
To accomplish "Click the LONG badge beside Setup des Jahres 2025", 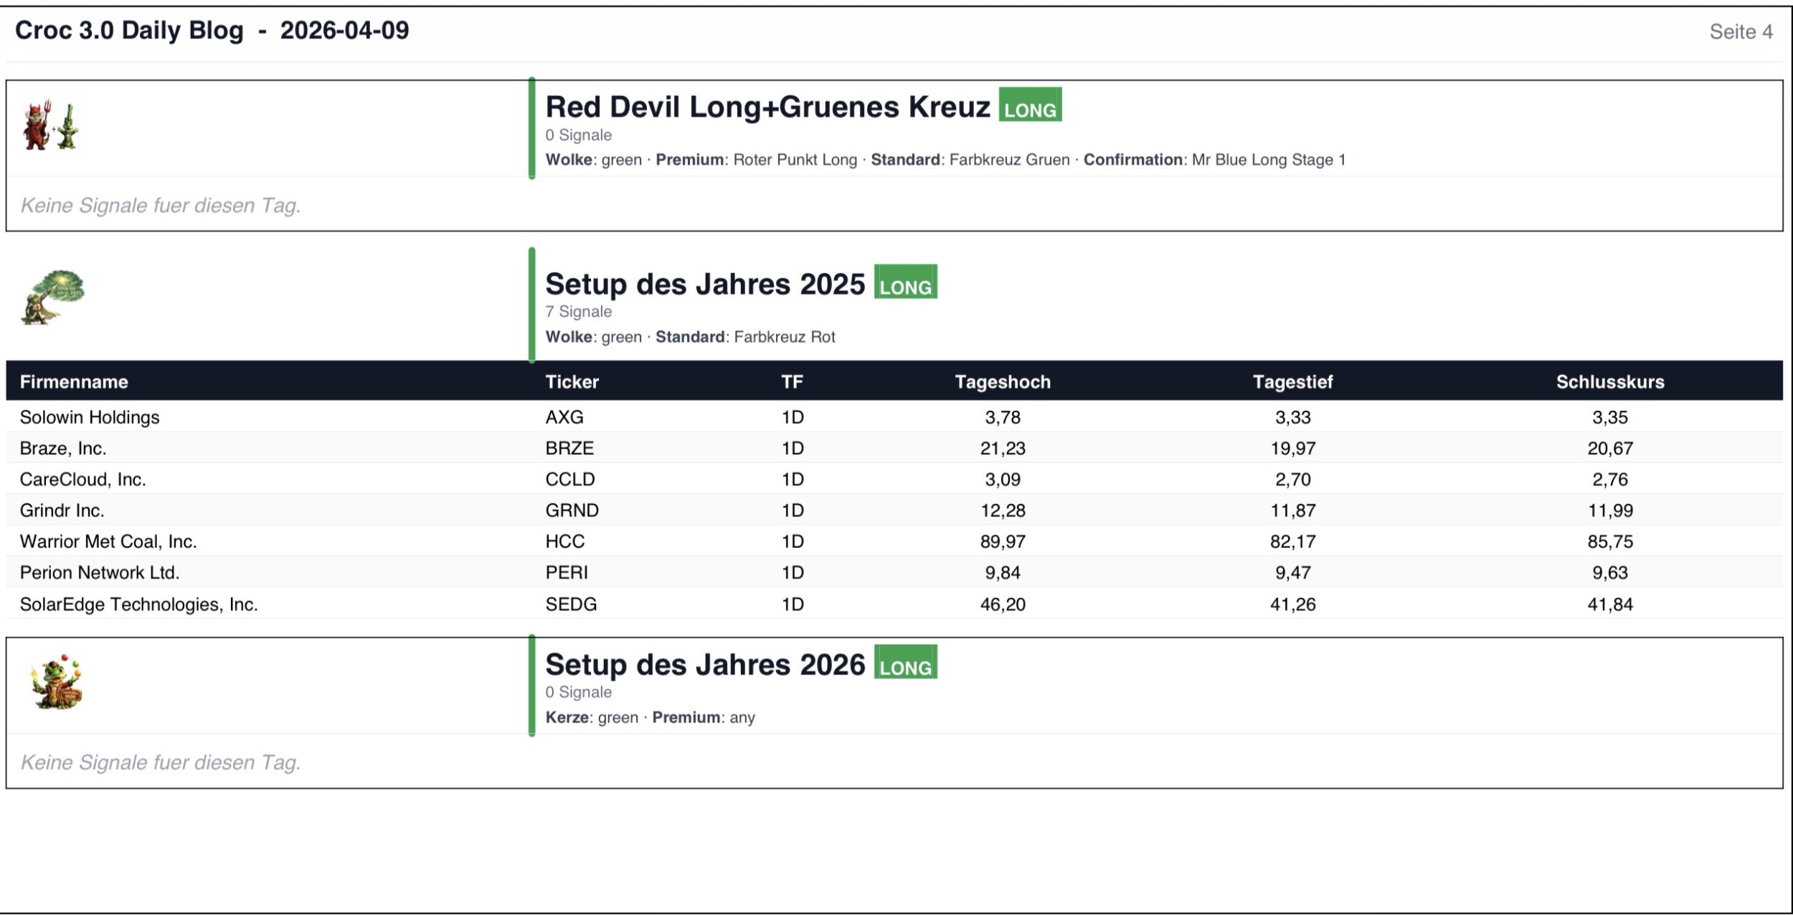I will (x=905, y=283).
